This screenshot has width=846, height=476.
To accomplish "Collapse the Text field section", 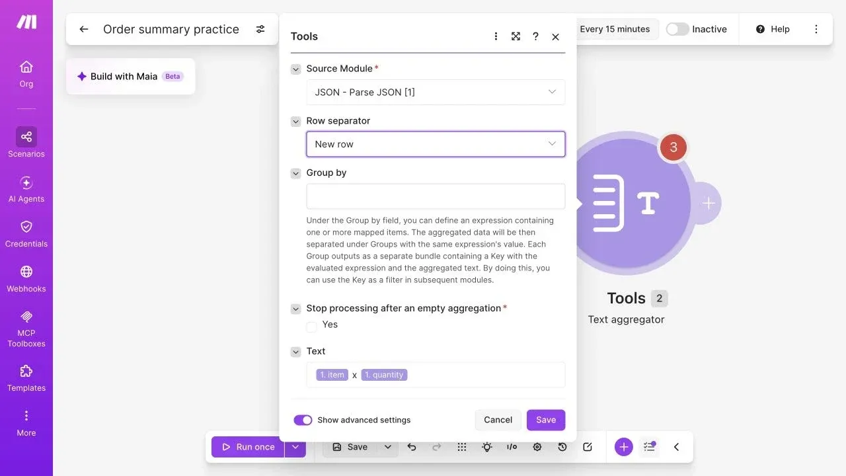I will click(296, 352).
